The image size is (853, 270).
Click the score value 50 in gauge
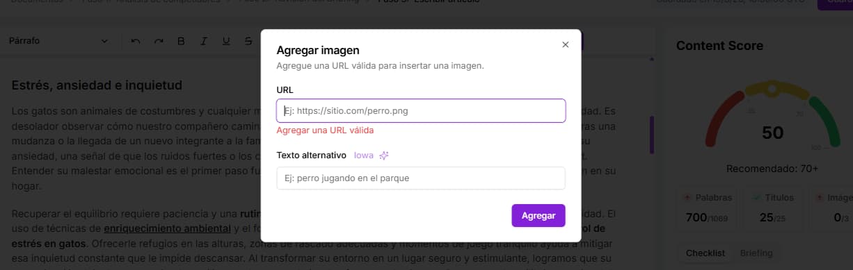pos(772,133)
